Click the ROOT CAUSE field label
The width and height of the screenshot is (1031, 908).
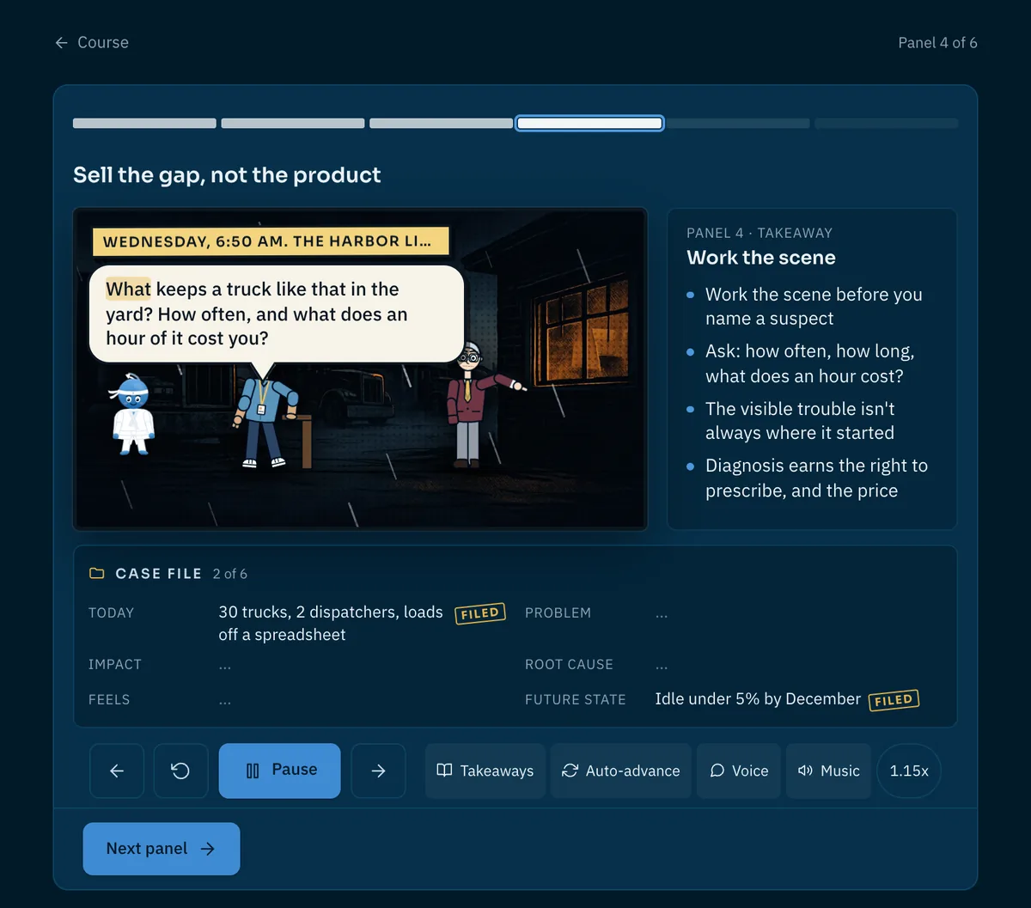[x=569, y=665]
